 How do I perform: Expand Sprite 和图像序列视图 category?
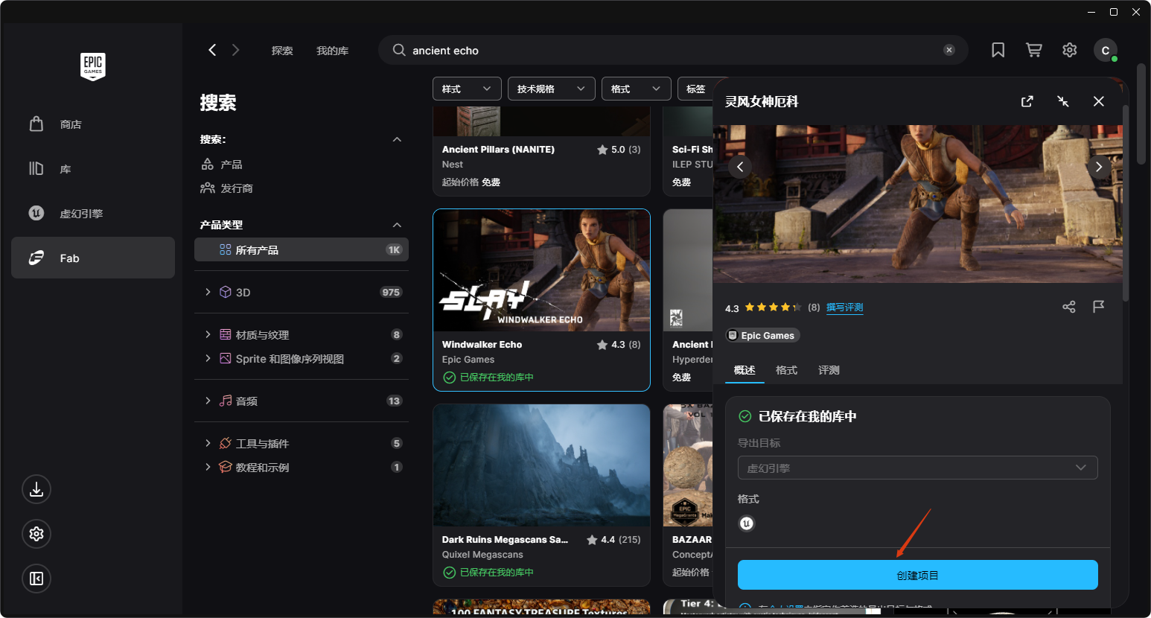208,358
